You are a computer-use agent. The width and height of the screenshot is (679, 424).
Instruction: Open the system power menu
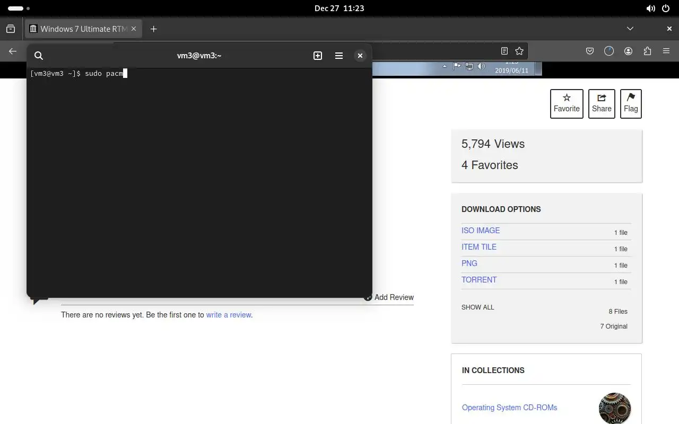pyautogui.click(x=666, y=8)
